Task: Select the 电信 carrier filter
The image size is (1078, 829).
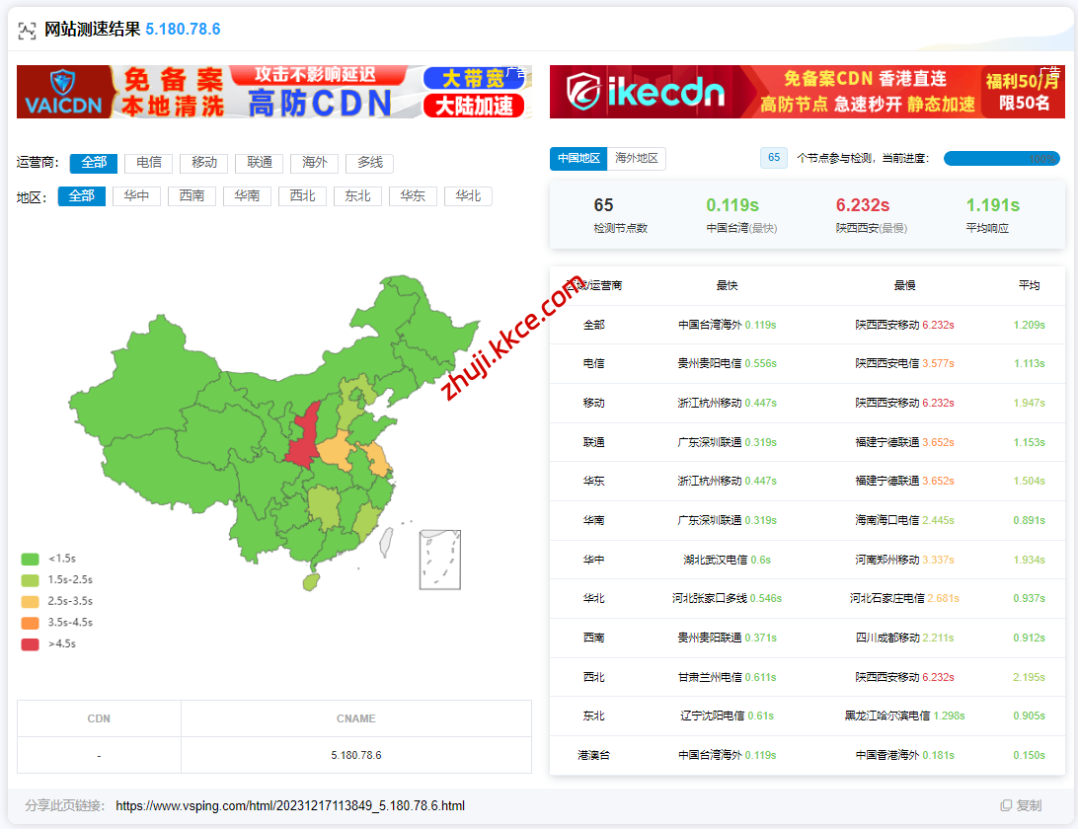Action: point(149,163)
